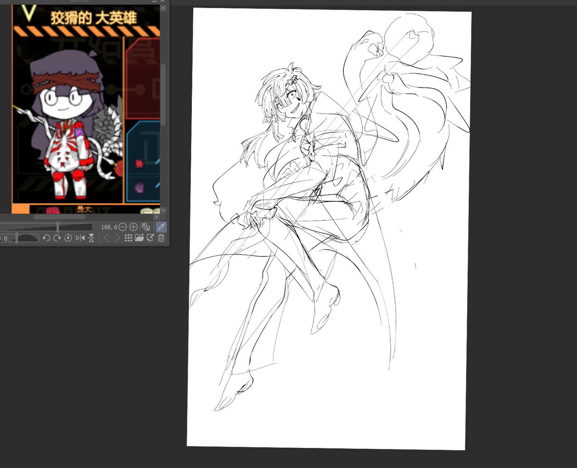Viewport: 577px width, 468px height.
Task: Toggle the Sub View eyedropper auto-switch
Action: click(162, 227)
